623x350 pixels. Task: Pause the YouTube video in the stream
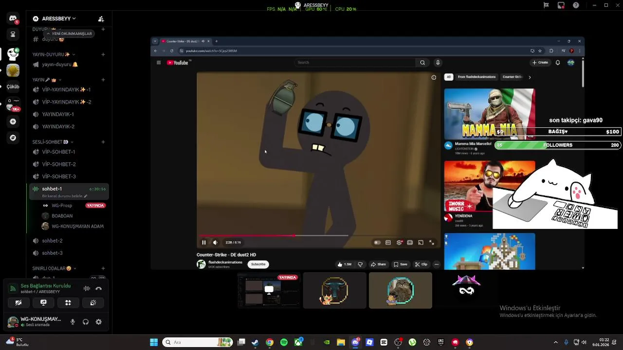coord(204,243)
